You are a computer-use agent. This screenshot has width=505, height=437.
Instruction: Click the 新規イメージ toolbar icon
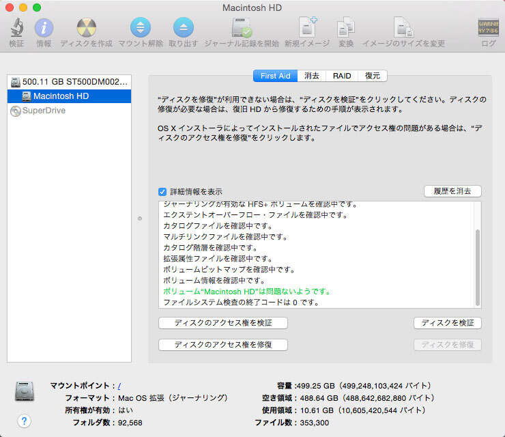(307, 27)
